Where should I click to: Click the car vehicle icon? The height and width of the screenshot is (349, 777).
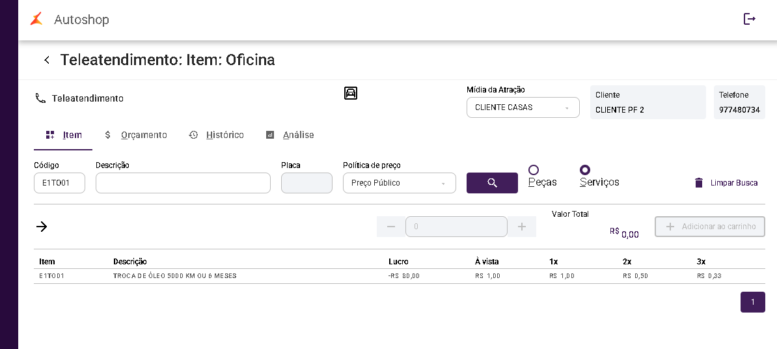[x=351, y=92]
